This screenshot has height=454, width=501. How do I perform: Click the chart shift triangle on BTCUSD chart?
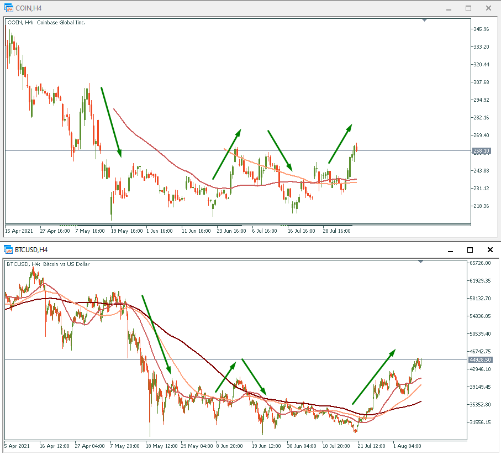[422, 261]
